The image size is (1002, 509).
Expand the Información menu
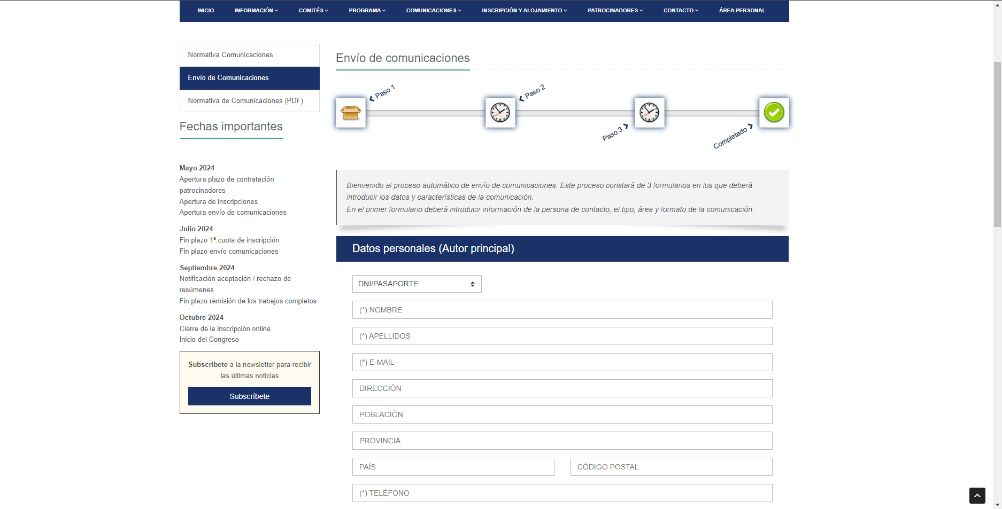pyautogui.click(x=256, y=11)
